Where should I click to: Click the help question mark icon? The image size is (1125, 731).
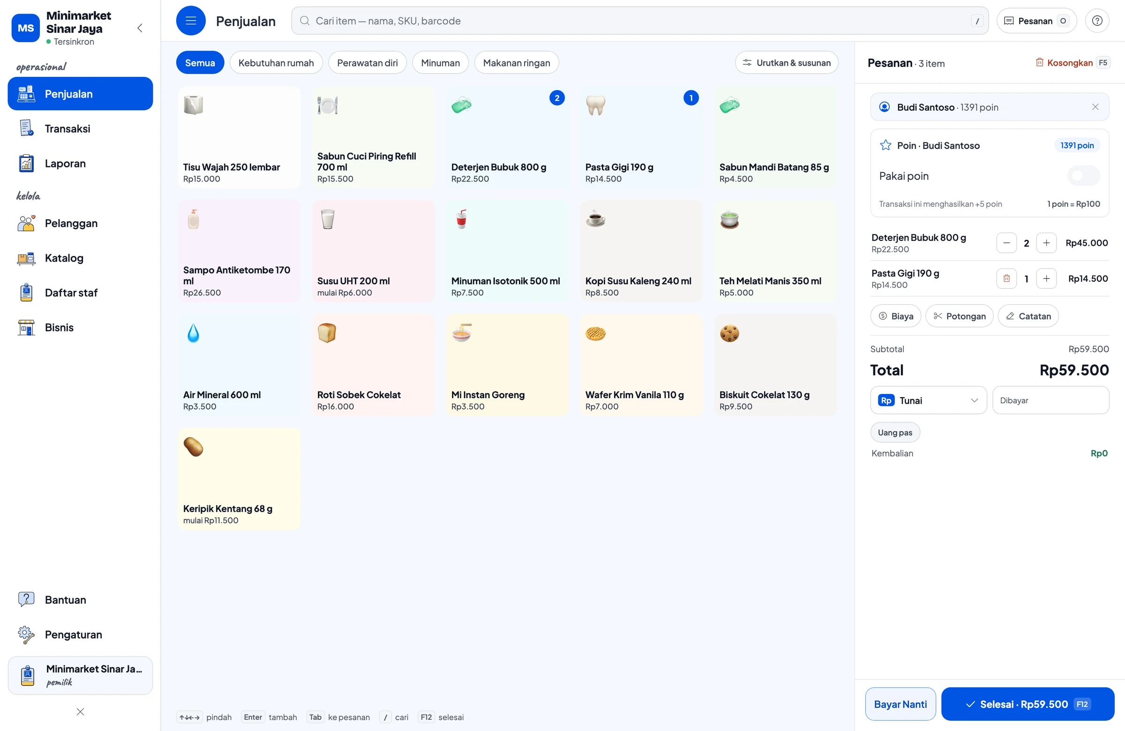tap(1097, 21)
